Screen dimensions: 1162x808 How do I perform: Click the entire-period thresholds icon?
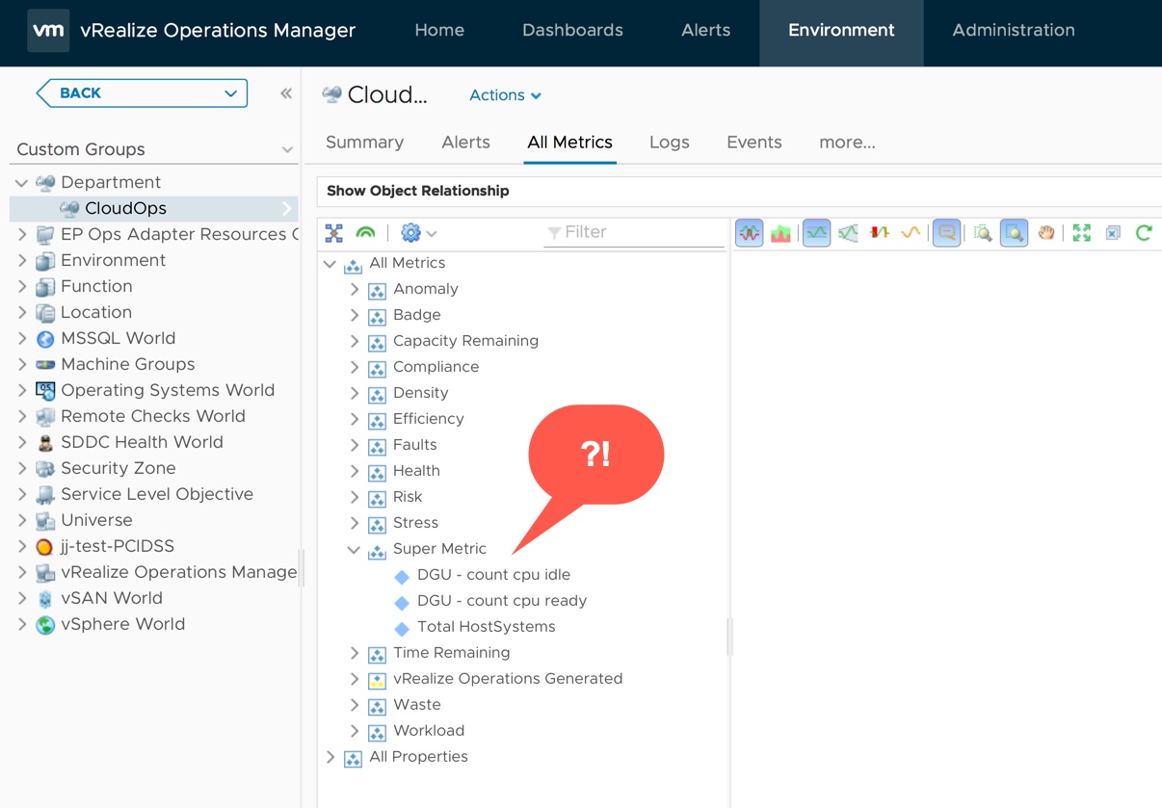point(848,233)
